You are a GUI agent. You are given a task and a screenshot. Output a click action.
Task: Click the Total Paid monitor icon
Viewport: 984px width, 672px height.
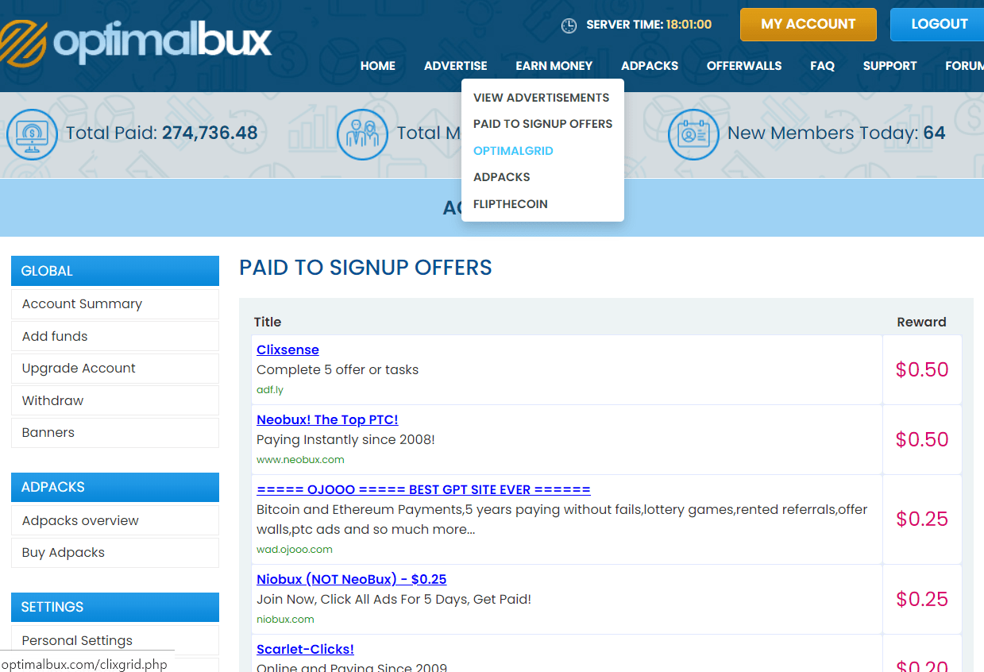click(x=32, y=134)
